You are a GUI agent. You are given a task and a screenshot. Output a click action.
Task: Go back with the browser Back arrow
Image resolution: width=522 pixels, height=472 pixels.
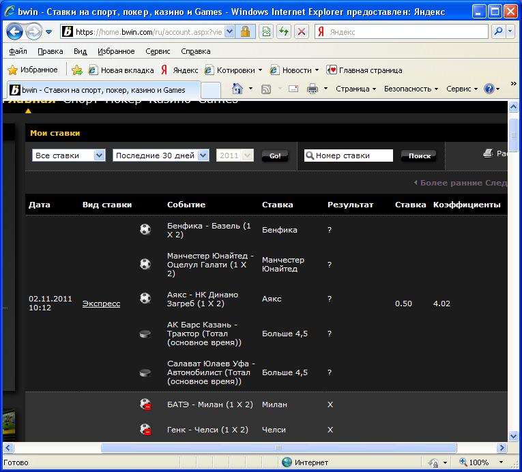pos(14,32)
